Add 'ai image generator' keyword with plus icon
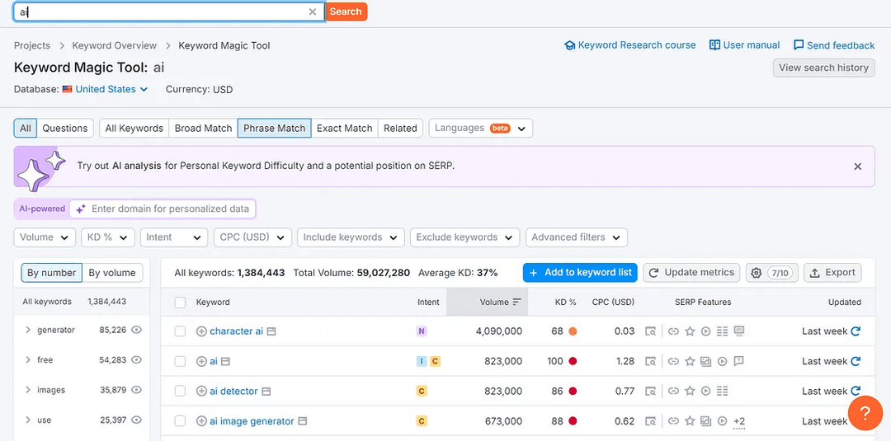 tap(201, 421)
